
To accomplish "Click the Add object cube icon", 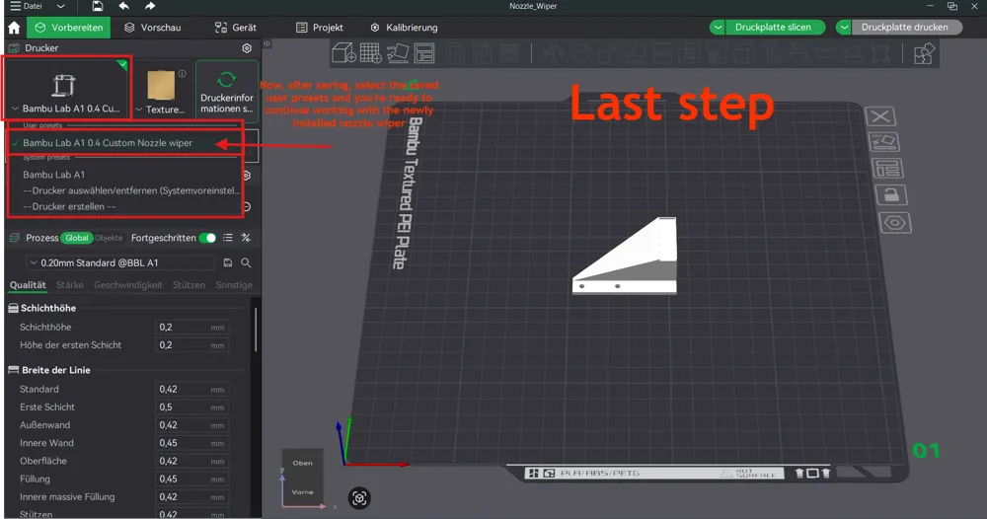I will pyautogui.click(x=343, y=53).
